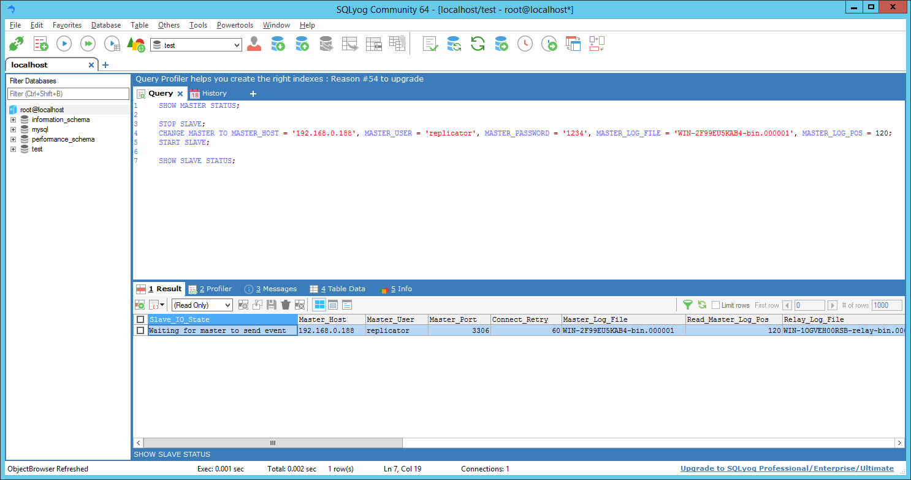The width and height of the screenshot is (911, 480).
Task: Sort by the Master_Host column header
Action: (x=331, y=319)
